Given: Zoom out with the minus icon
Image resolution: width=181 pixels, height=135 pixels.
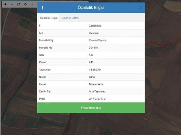Looking at the screenshot, I should coord(12,4).
